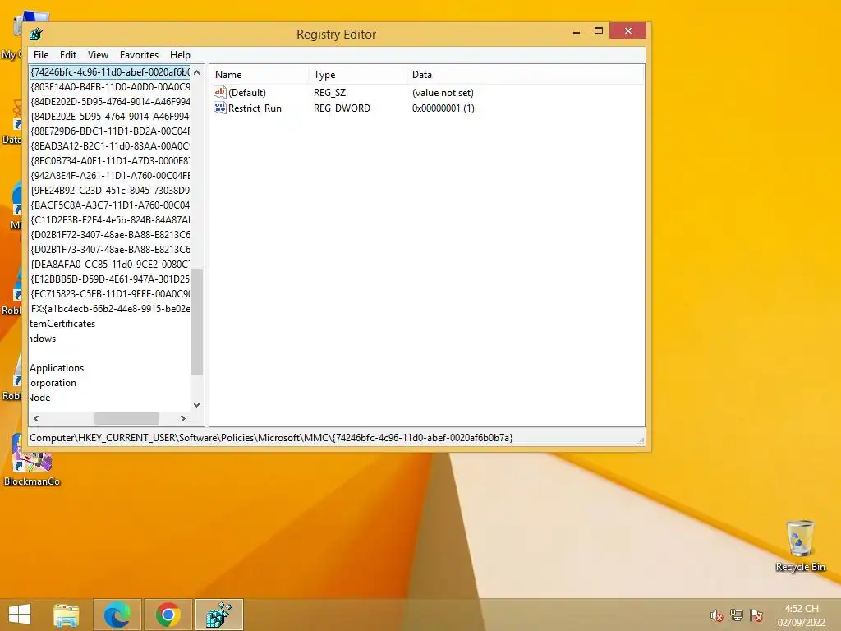Select key {E12BBB5D-D59D-4E61-947A-301D25
This screenshot has width=841, height=631.
click(110, 279)
